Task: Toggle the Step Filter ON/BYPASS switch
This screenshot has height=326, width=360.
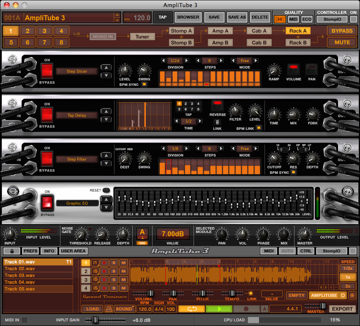Action: [x=47, y=158]
